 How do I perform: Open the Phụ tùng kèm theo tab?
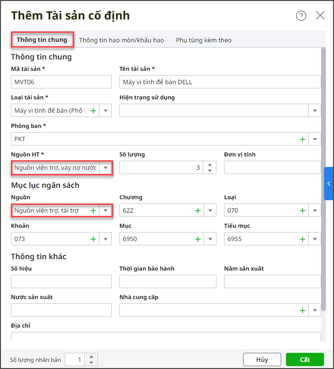pos(204,40)
